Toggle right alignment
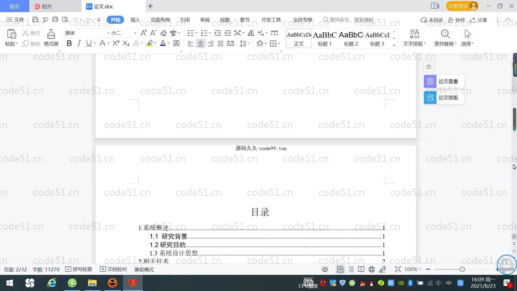 pos(211,43)
